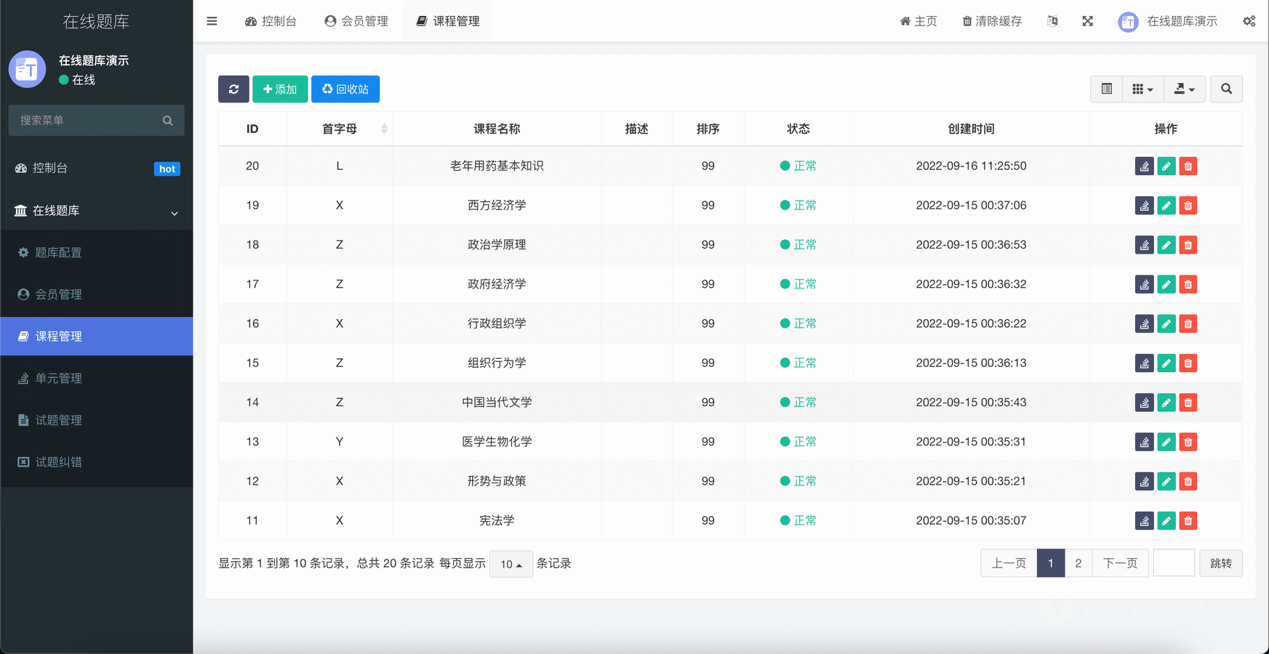Edit the 老年用药基本知识 course with the pencil icon
The width and height of the screenshot is (1269, 654).
coord(1166,166)
